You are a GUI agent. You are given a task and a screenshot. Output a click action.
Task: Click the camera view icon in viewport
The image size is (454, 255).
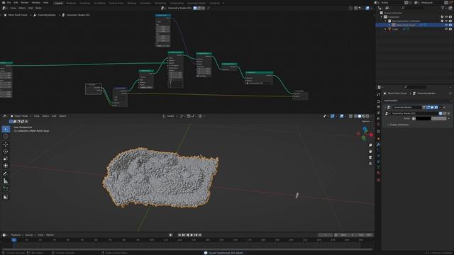pyautogui.click(x=370, y=157)
